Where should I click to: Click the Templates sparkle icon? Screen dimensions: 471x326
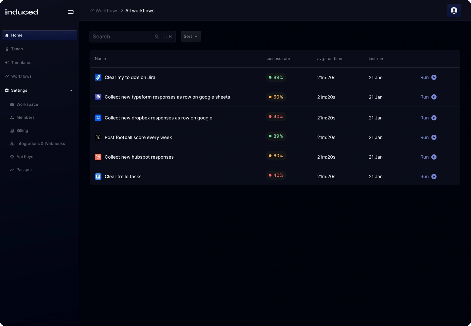[x=7, y=63]
